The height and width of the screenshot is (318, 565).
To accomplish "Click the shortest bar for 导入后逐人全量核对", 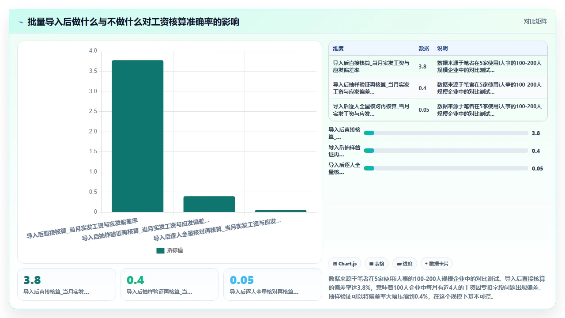I will (x=281, y=211).
